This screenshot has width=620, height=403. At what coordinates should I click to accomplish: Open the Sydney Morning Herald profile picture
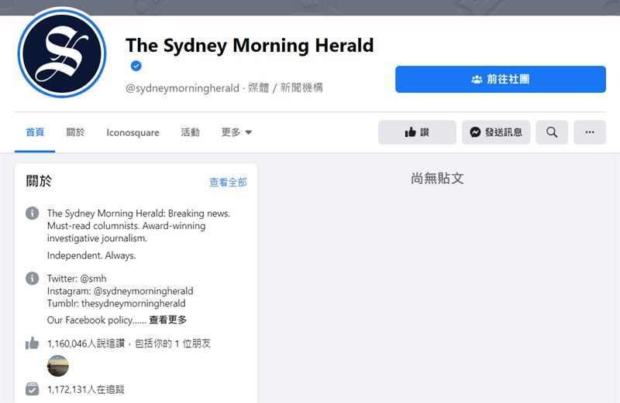(x=62, y=53)
